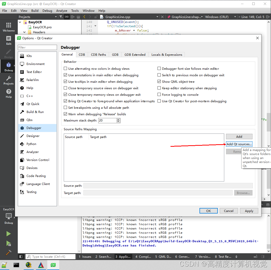The image size is (271, 270).
Task: Open CMake from the taskbar
Action: click(41, 265)
